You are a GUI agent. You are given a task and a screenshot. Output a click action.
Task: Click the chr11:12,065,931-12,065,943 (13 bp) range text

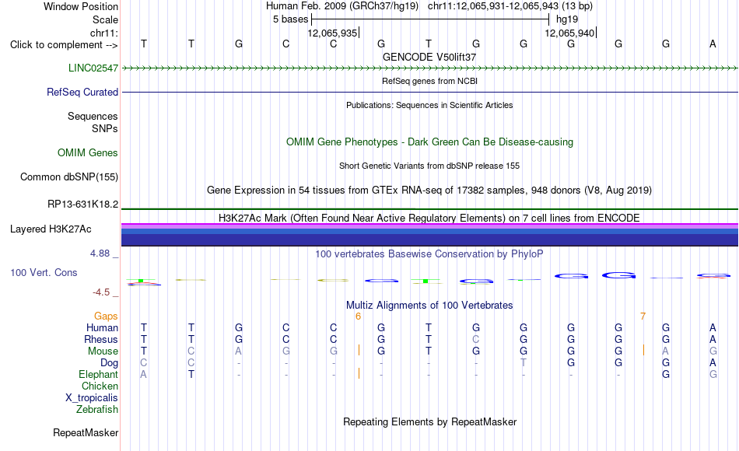click(510, 6)
